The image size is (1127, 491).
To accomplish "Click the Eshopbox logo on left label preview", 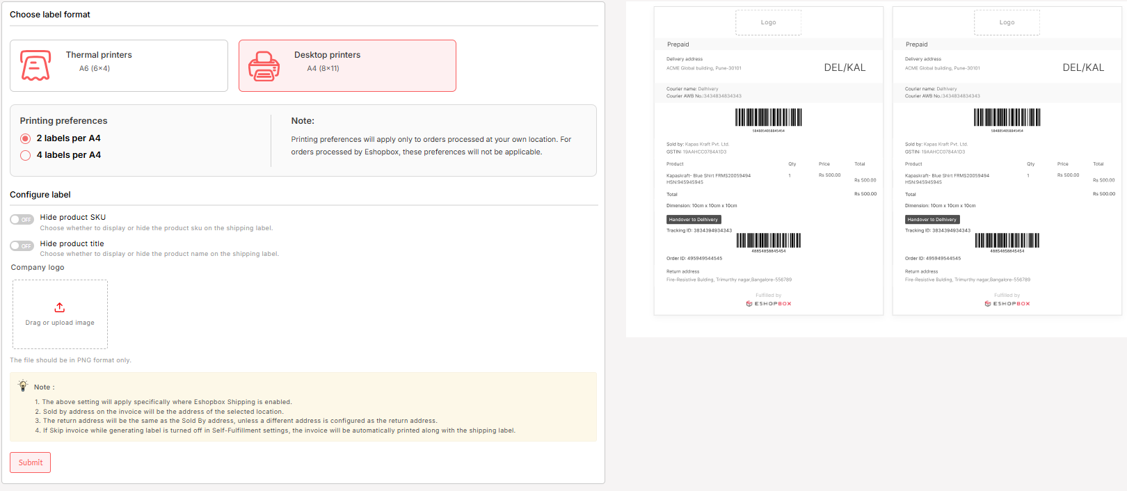I will point(769,304).
